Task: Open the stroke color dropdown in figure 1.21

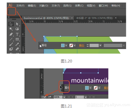Action: (x=99, y=88)
